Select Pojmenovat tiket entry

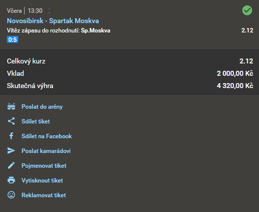click(x=44, y=166)
